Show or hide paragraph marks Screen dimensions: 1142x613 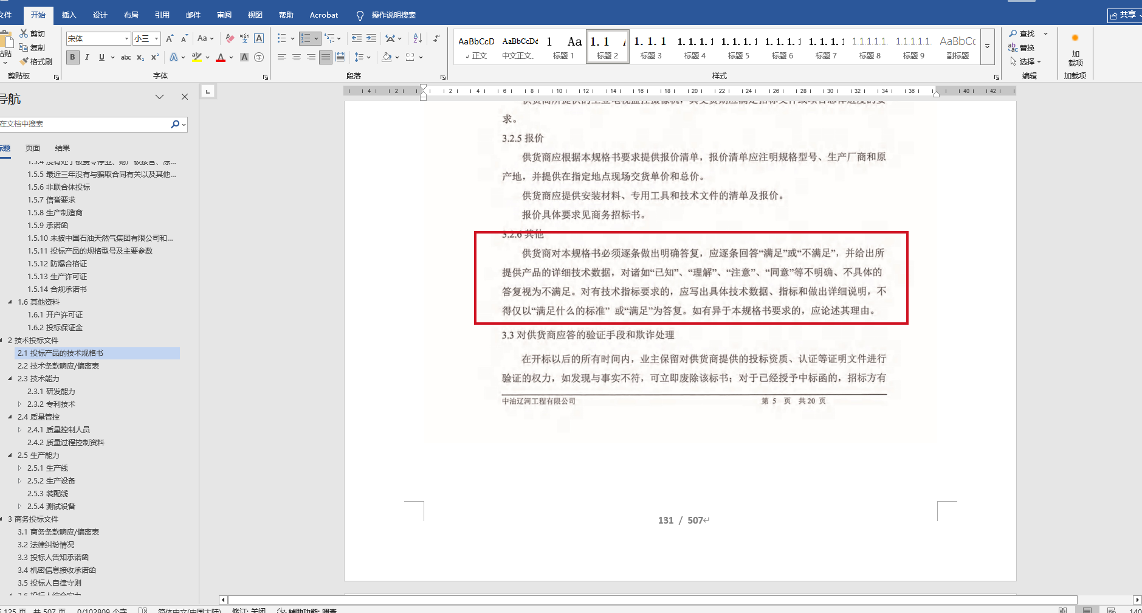436,38
